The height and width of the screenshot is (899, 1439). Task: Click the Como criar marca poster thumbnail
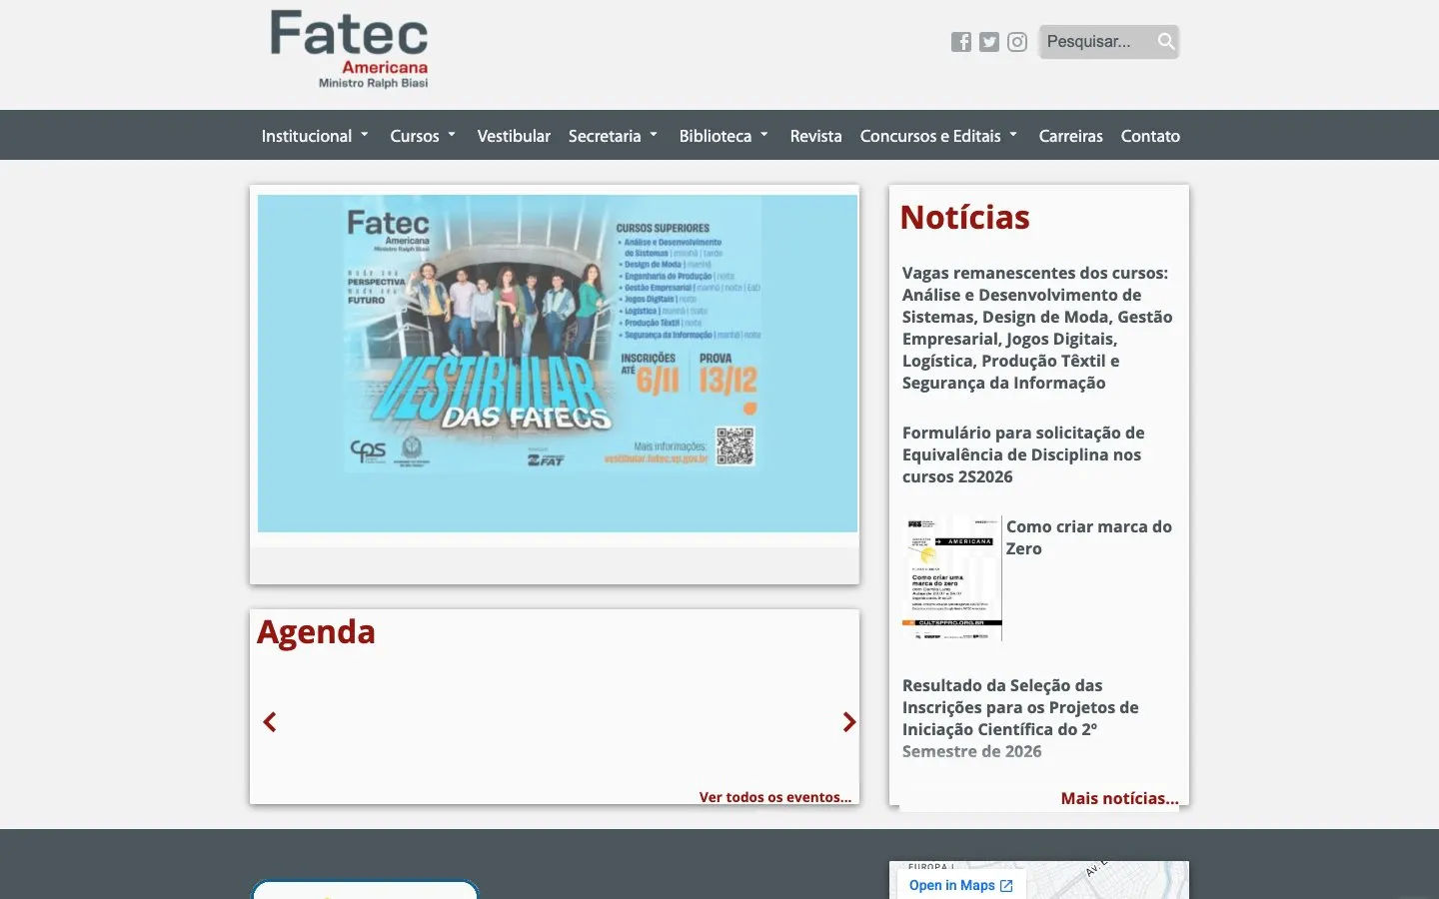(952, 578)
